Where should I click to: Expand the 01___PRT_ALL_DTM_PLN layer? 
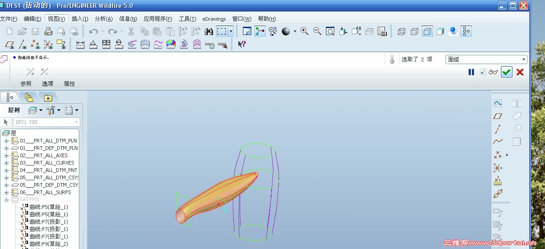pyautogui.click(x=6, y=141)
